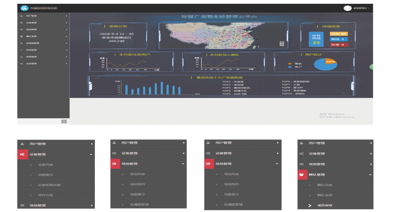
Task: Click the user avatar in the top-right header
Action: coord(348,8)
